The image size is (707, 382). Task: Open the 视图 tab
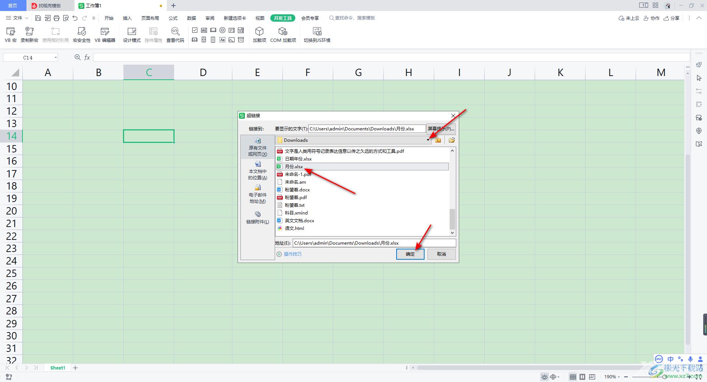coord(260,18)
